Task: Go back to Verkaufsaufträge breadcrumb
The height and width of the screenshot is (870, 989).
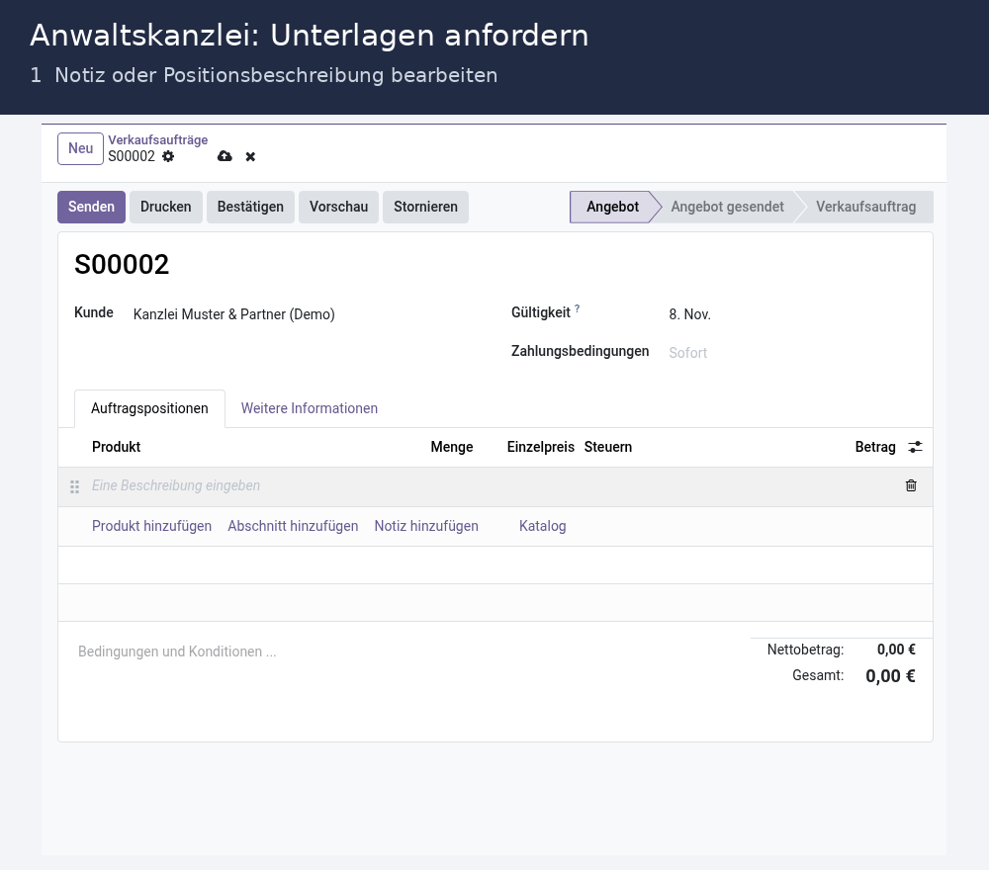Action: click(157, 140)
